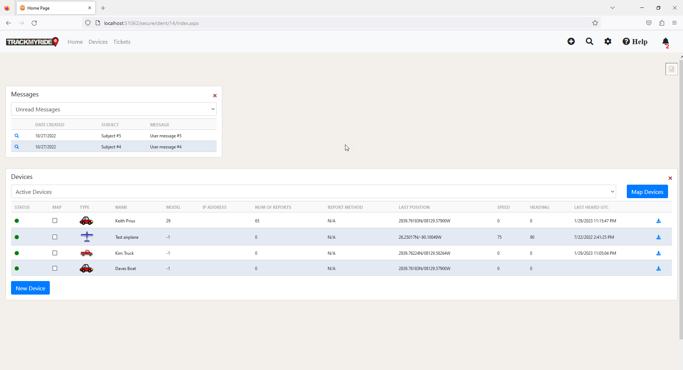This screenshot has width=683, height=370.
Task: Open the notifications bell icon
Action: point(666,42)
